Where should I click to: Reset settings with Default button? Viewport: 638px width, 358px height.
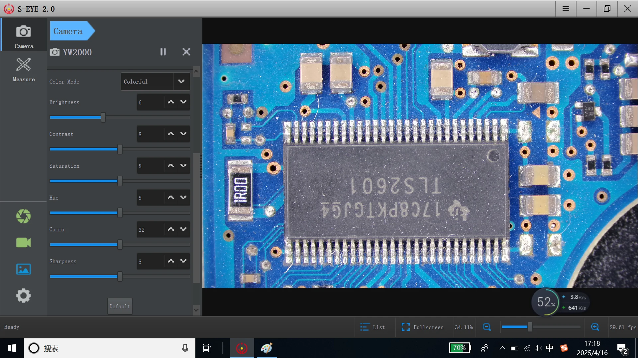coord(120,306)
